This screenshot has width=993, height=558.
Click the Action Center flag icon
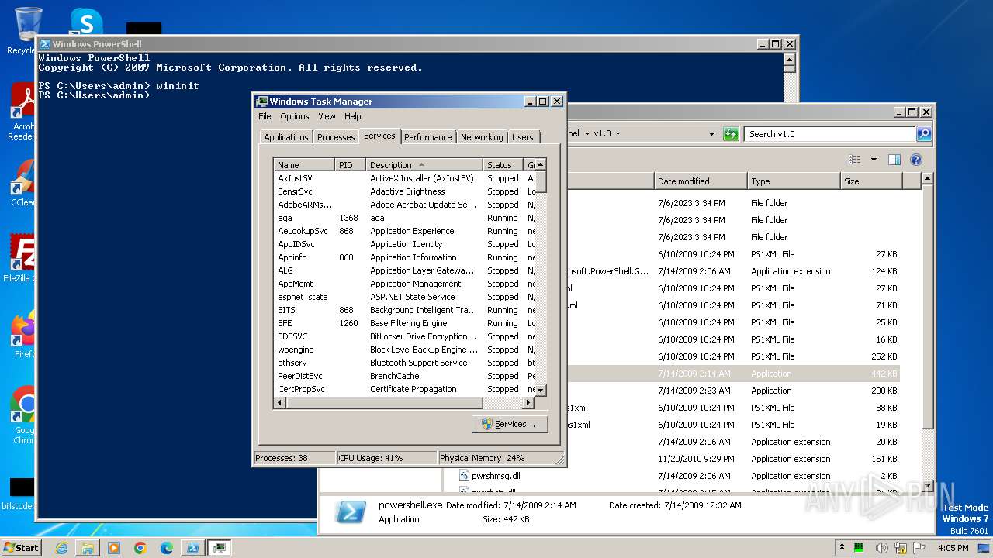click(920, 548)
